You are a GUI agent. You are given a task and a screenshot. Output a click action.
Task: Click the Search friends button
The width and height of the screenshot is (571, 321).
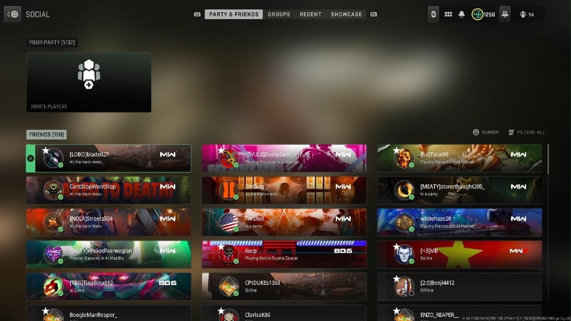(x=486, y=132)
